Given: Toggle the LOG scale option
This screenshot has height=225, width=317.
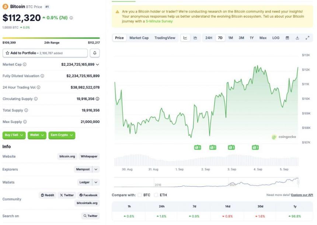Looking at the screenshot, I should point(276,38).
